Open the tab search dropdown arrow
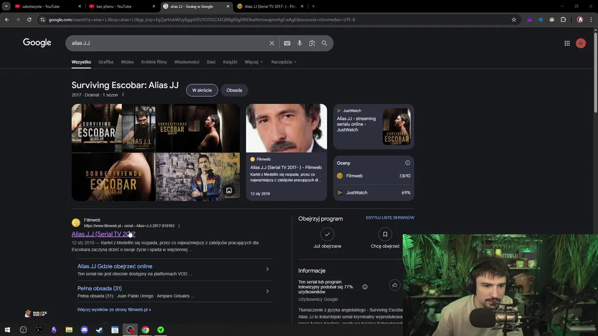The width and height of the screenshot is (598, 336). pos(6,7)
